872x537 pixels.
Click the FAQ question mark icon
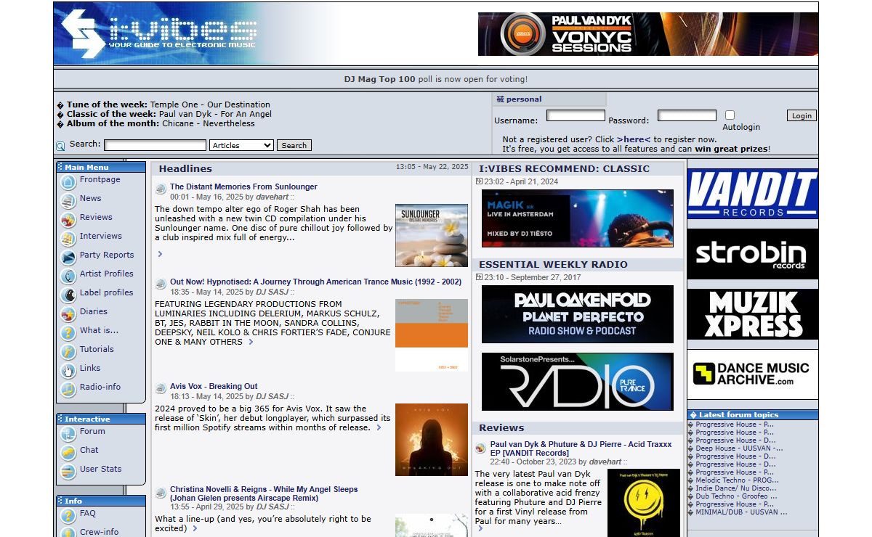click(68, 515)
